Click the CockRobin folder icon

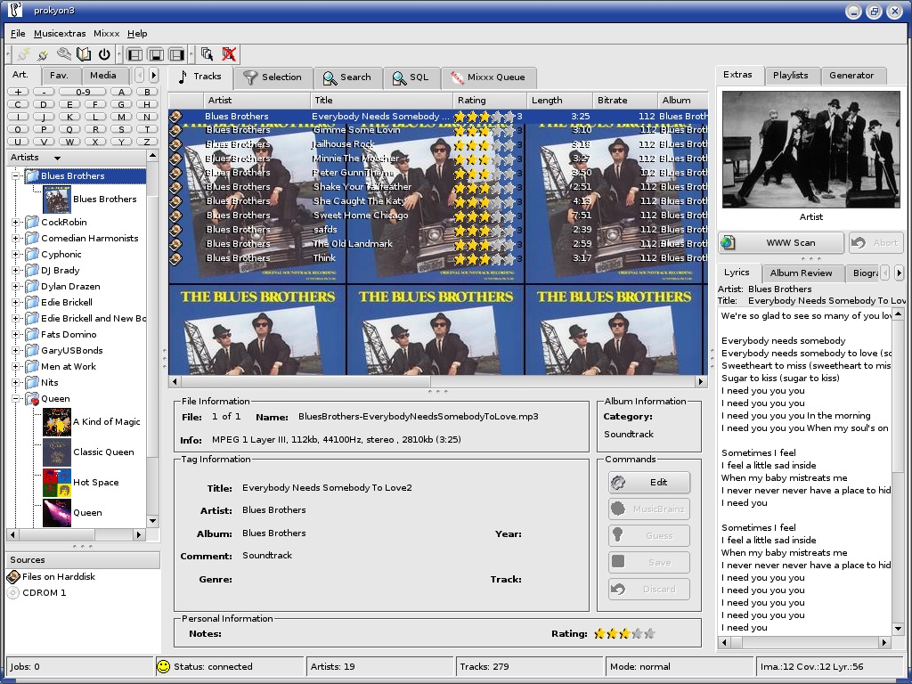click(32, 222)
